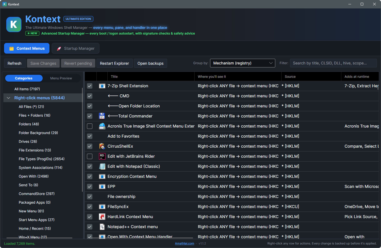Click the JetBrains Rider RD icon
This screenshot has height=248, width=381.
point(102,156)
